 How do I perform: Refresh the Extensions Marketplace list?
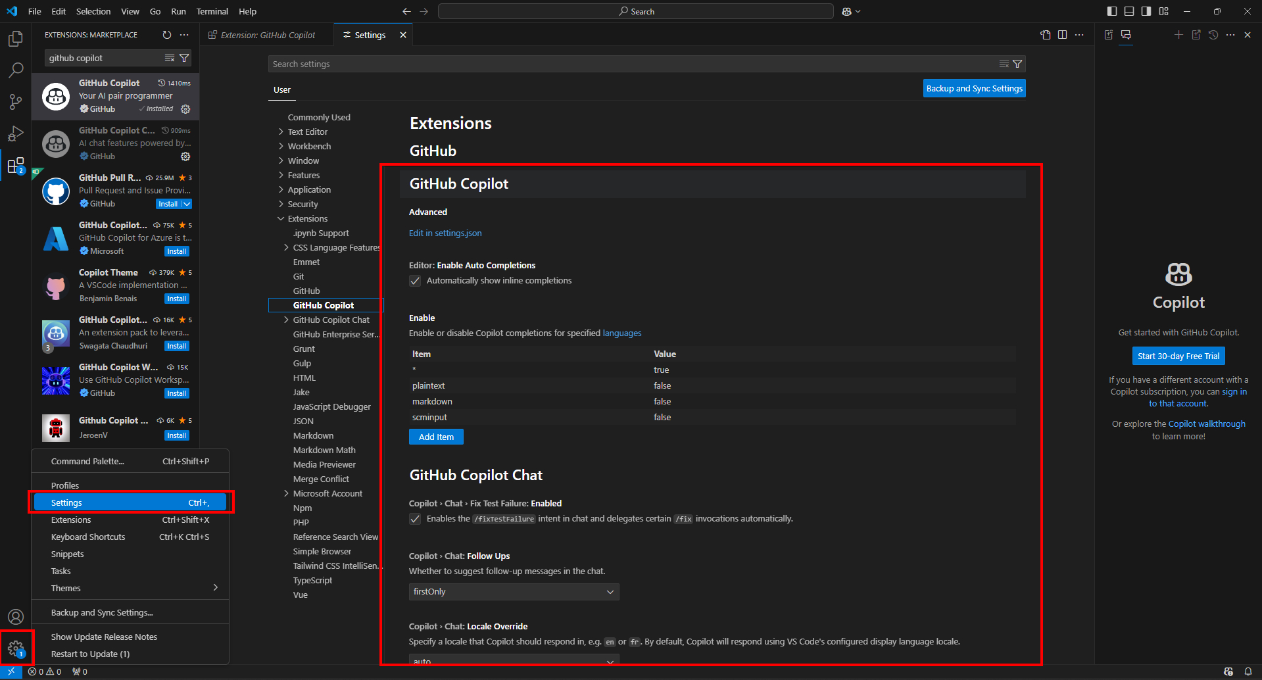[167, 35]
